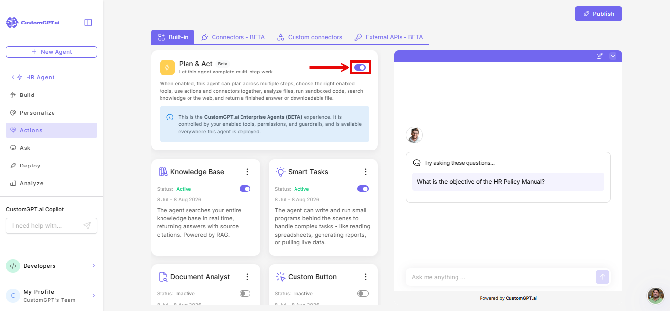Screen dimensions: 670x311
Task: Toggle the Plan & Act switch
Action: tap(360, 67)
